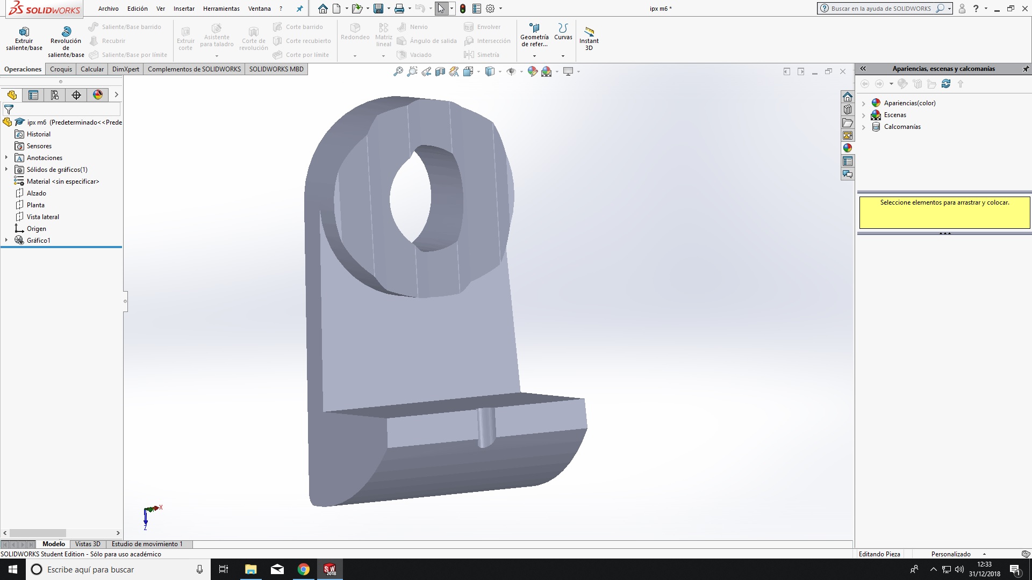Click the Home icon in top toolbar
The image size is (1032, 580).
pos(322,9)
